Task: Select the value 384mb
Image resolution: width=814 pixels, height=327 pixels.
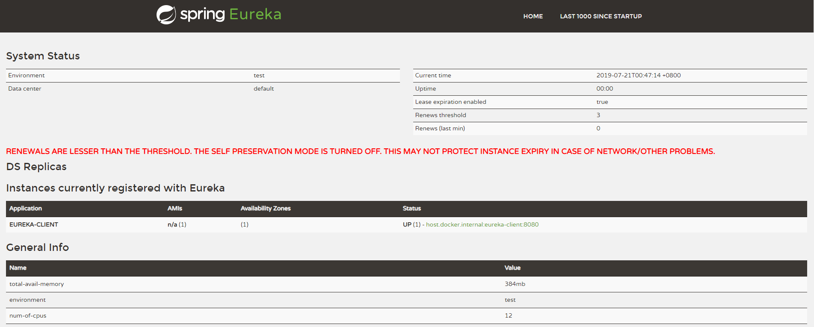Action: click(x=515, y=284)
